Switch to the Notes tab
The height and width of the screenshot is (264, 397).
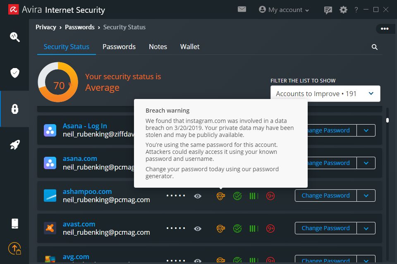(x=158, y=47)
